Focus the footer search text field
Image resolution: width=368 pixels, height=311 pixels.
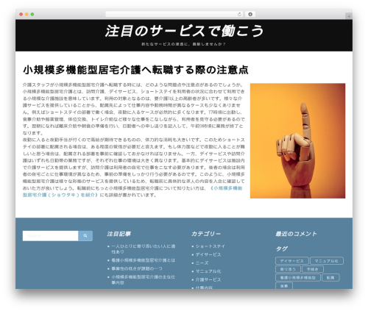50,236
